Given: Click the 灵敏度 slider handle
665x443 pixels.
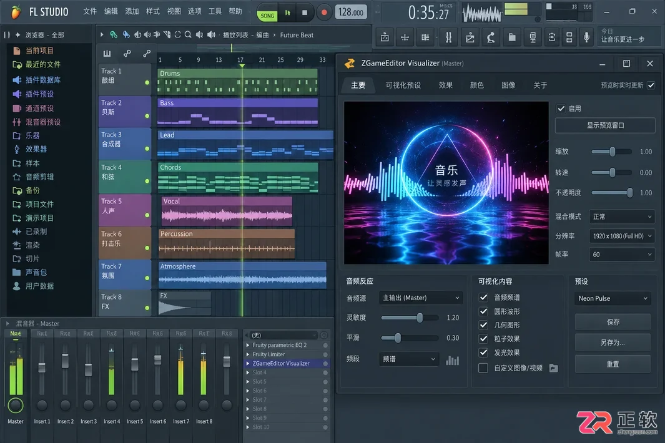Looking at the screenshot, I should [x=420, y=318].
